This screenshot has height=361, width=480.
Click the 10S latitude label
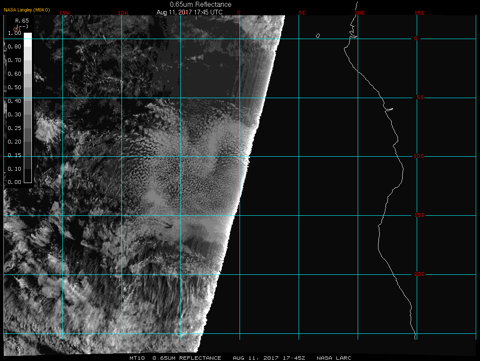[419, 156]
